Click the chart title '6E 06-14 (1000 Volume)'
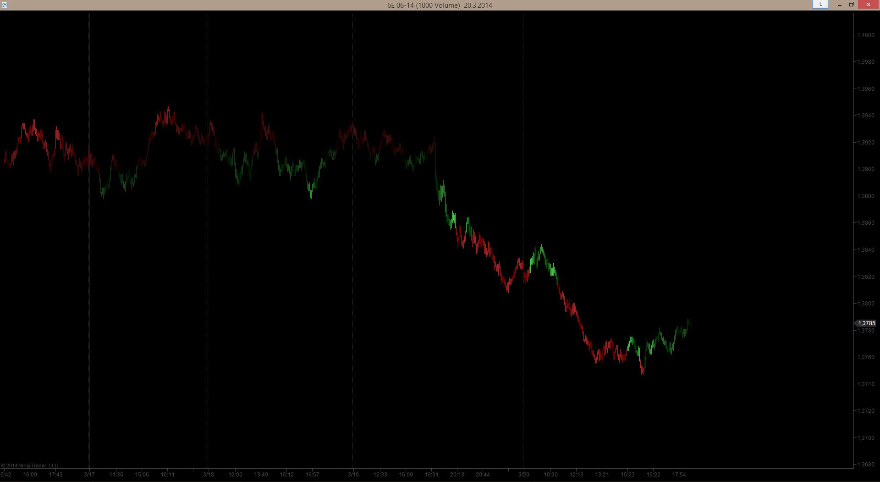This screenshot has width=880, height=482. pos(423,6)
